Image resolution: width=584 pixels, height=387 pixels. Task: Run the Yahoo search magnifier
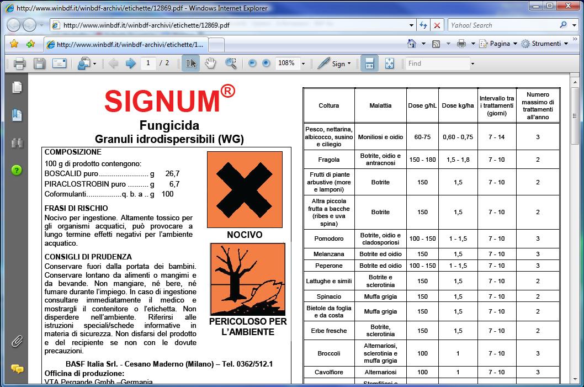(563, 25)
